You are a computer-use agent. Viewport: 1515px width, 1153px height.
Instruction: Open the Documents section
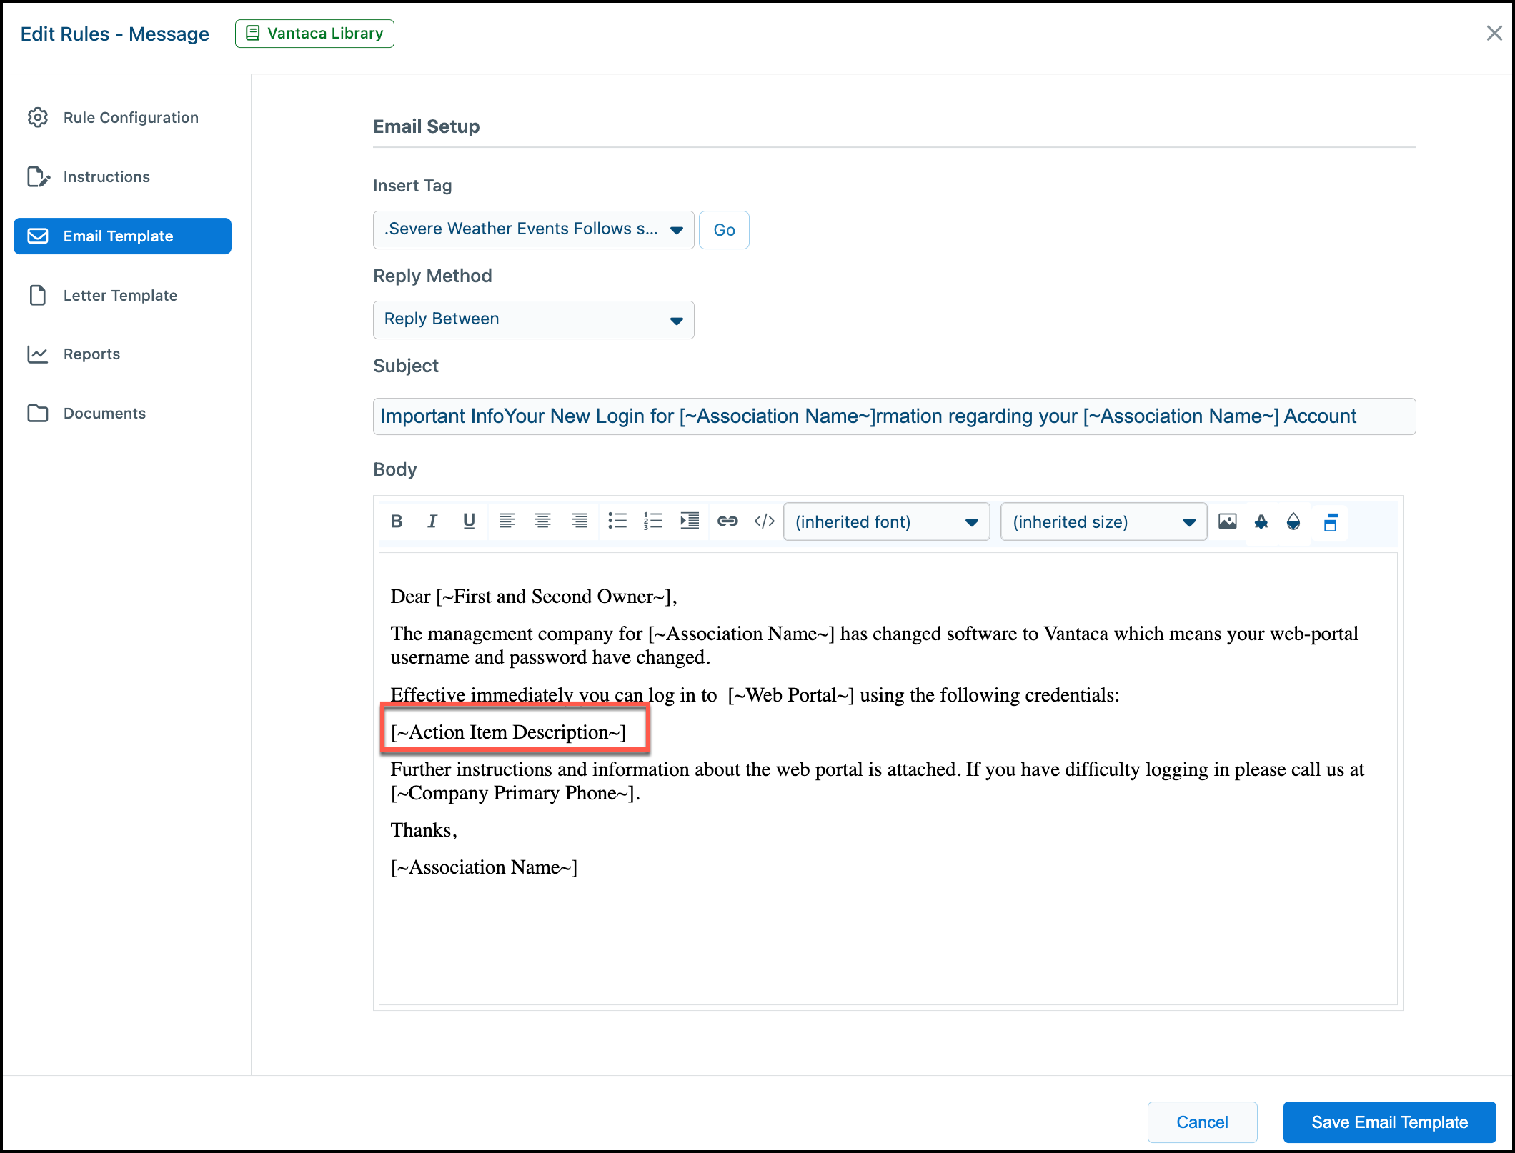tap(122, 414)
